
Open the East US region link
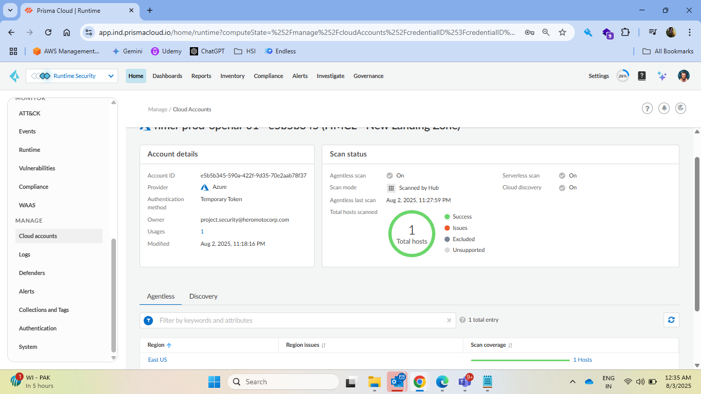click(x=158, y=360)
